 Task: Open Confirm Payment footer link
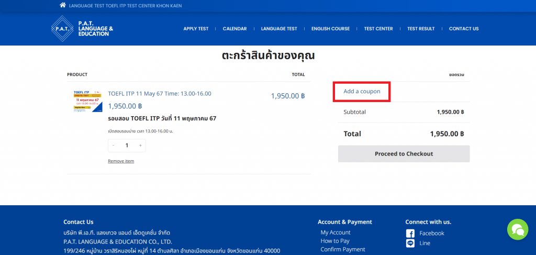coord(343,250)
